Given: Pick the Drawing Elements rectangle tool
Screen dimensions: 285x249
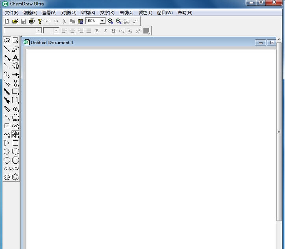Looking at the screenshot, I should (x=15, y=92).
